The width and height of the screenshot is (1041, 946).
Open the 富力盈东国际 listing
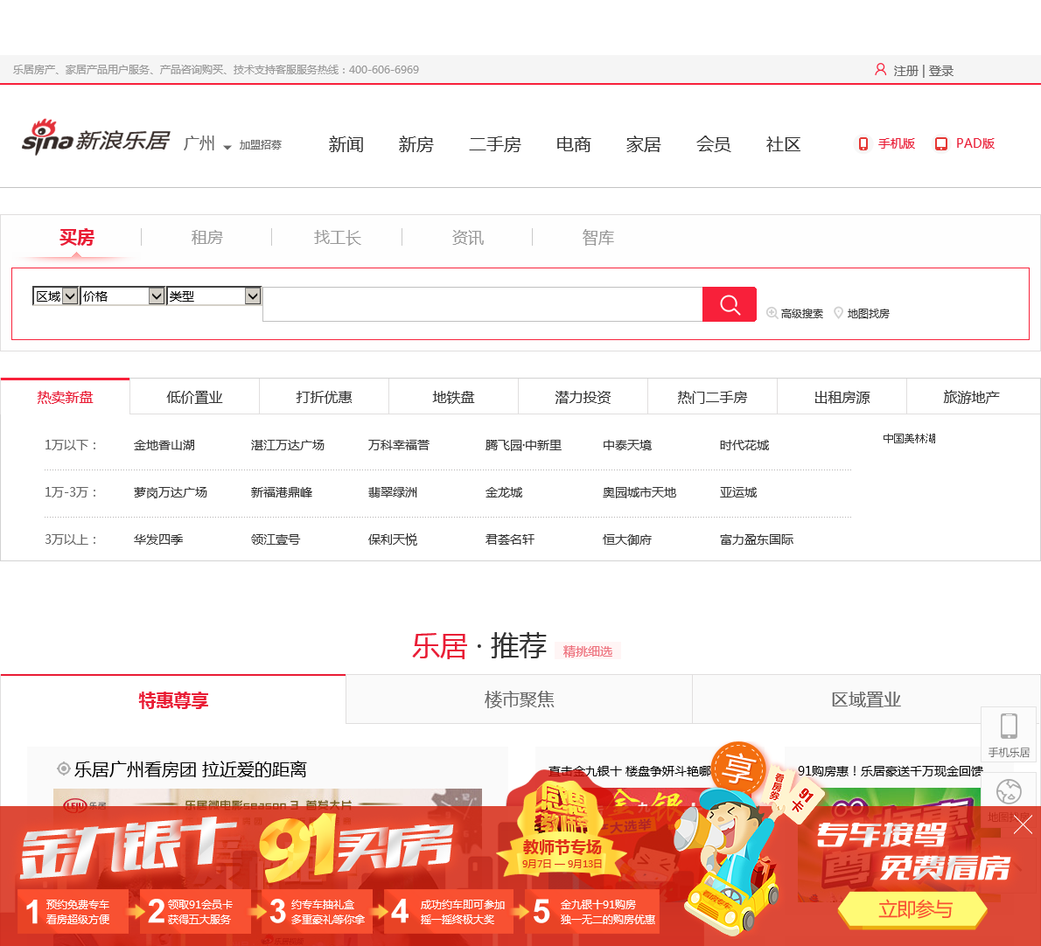point(756,539)
